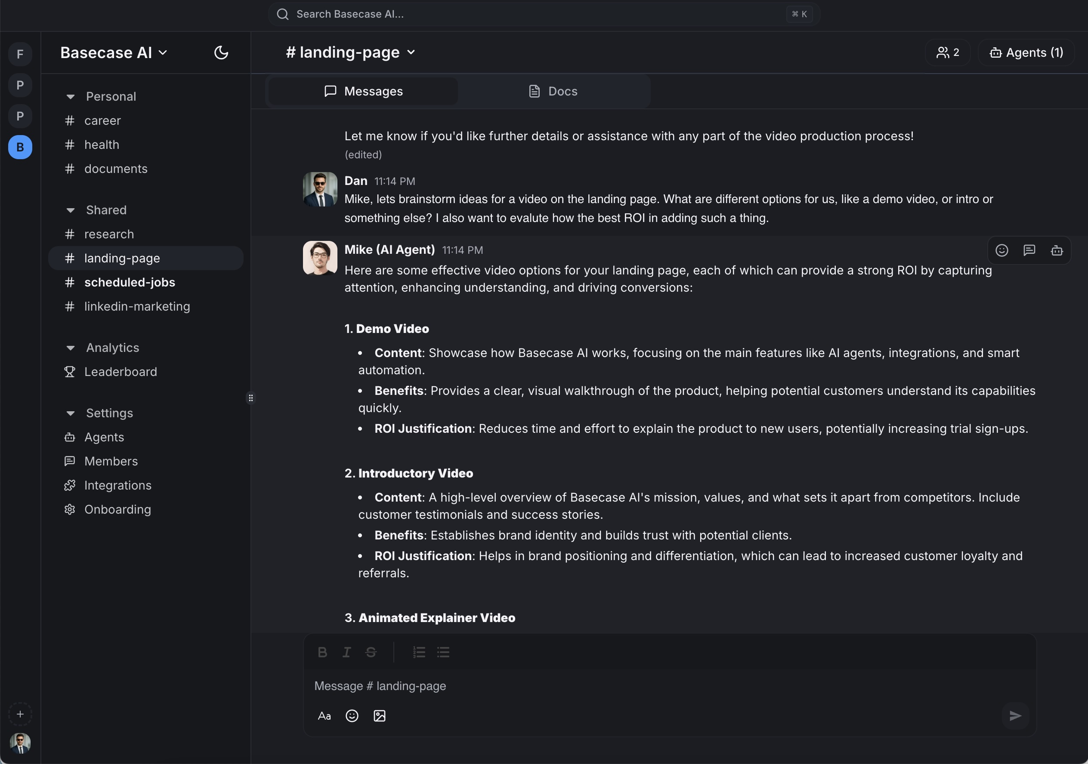1088x764 pixels.
Task: Switch to the second workspace P
Action: pyautogui.click(x=20, y=117)
